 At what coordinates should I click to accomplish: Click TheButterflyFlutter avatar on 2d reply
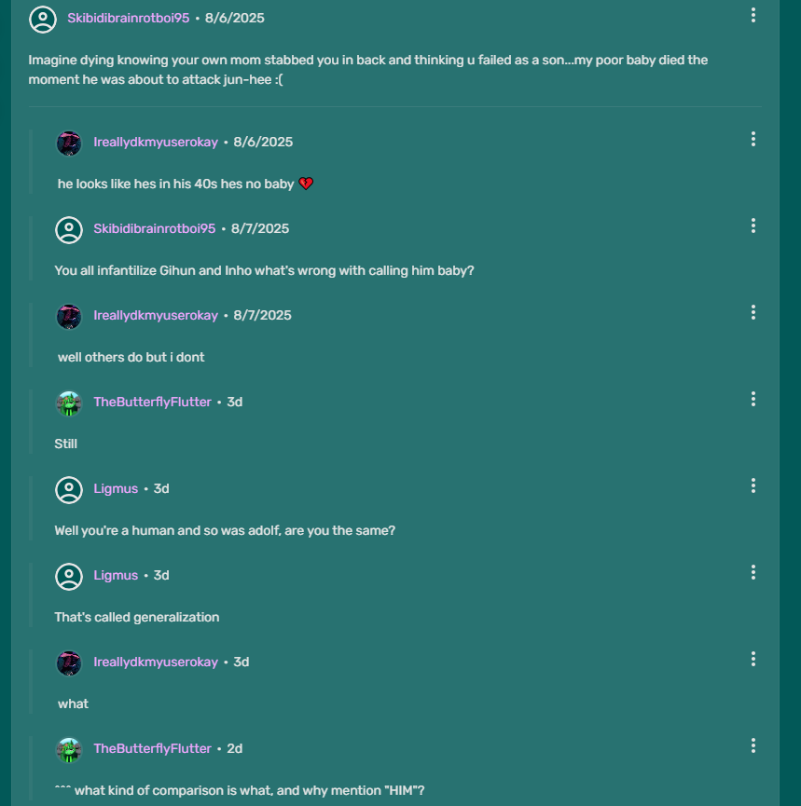pyautogui.click(x=69, y=749)
